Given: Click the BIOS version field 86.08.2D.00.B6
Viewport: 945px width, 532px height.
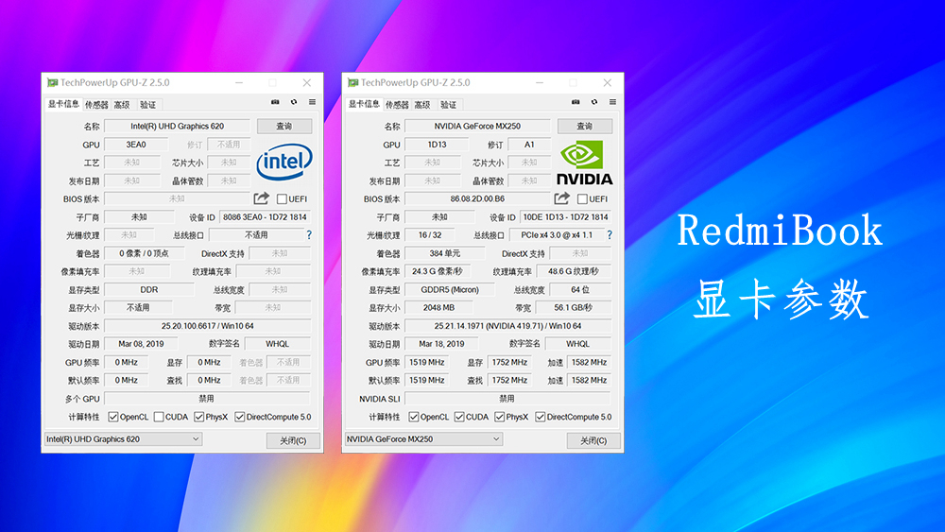Looking at the screenshot, I should point(477,198).
